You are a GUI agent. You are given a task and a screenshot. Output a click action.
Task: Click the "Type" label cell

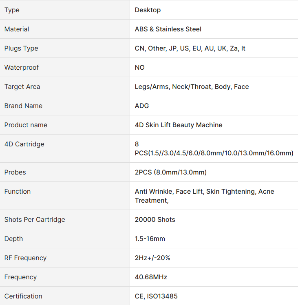pyautogui.click(x=12, y=10)
